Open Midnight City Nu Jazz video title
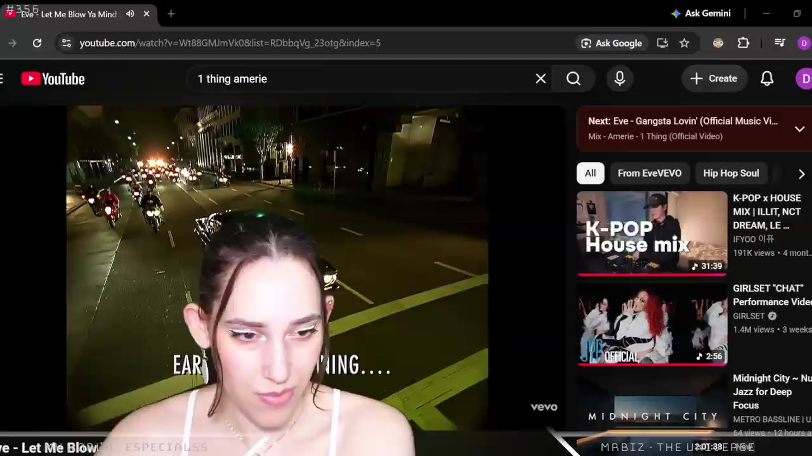The width and height of the screenshot is (812, 456). tap(772, 392)
